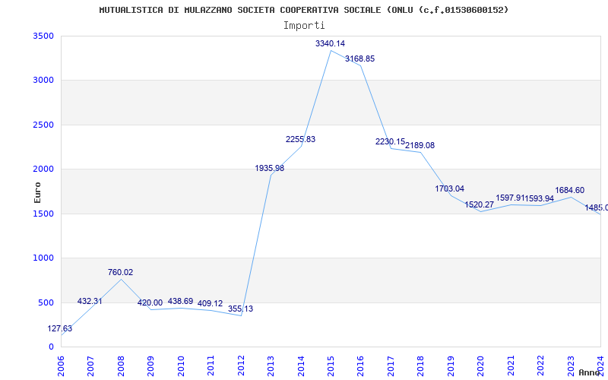Click the 2015 year axis label
608x380 pixels.
[331, 367]
